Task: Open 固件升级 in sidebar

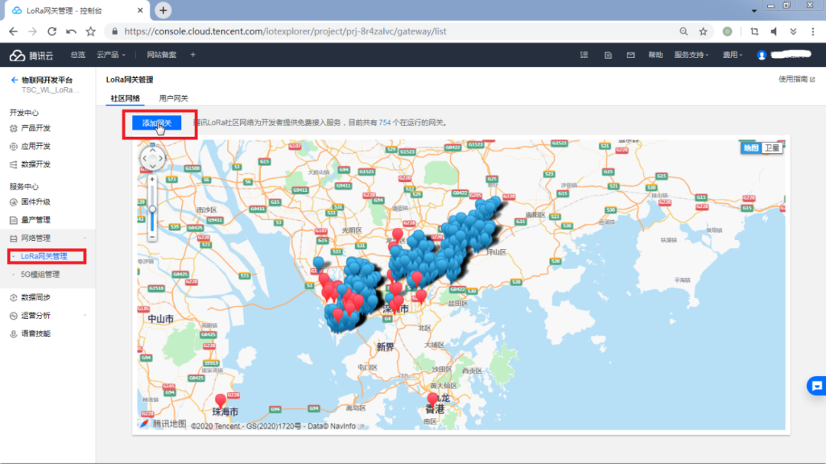Action: point(36,202)
